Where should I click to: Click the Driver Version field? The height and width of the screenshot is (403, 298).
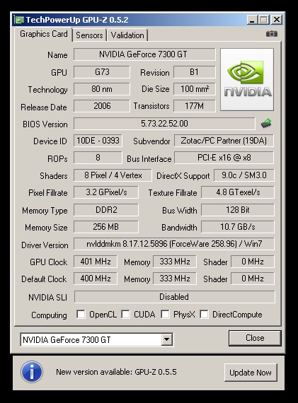click(x=174, y=244)
